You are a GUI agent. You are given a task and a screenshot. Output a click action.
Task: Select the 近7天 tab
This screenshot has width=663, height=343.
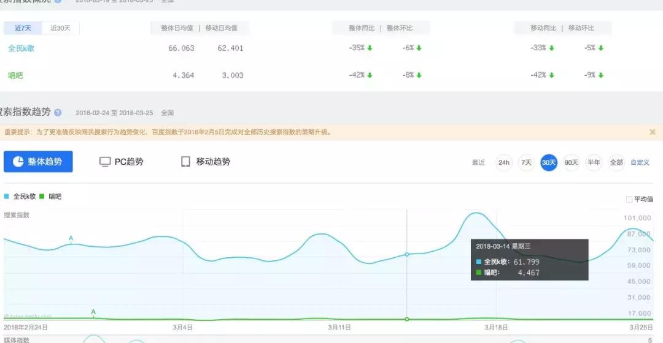[x=23, y=28]
